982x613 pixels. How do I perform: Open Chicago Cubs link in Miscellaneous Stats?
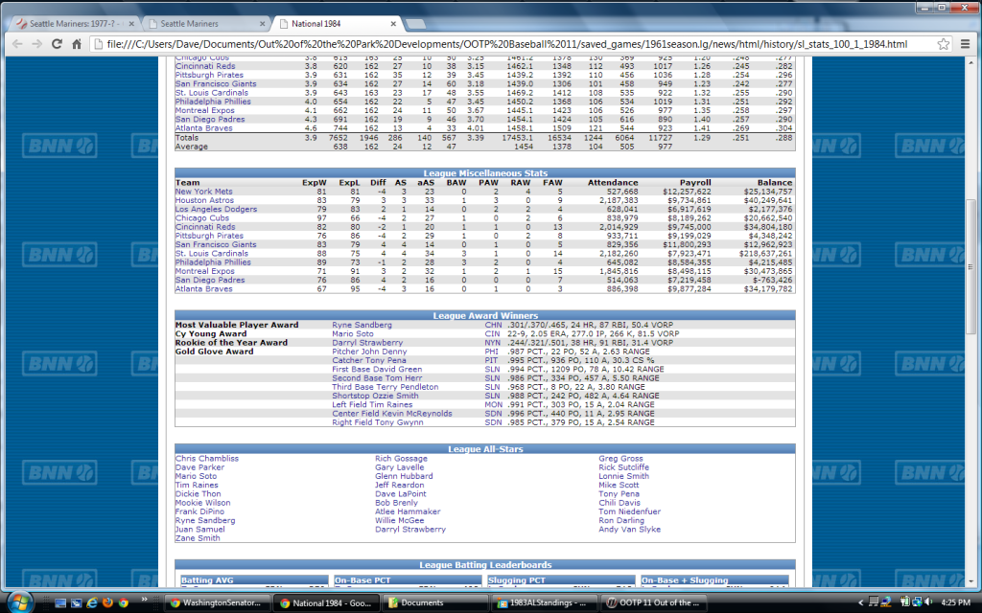point(201,217)
